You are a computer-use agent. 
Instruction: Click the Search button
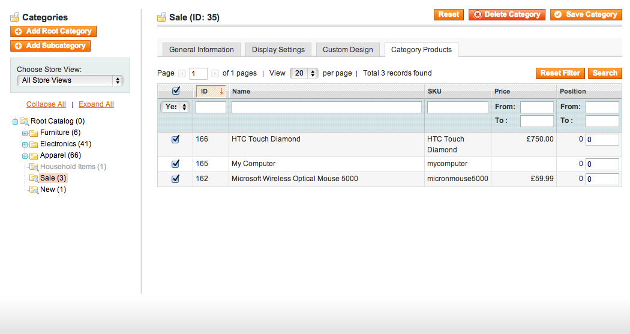coord(605,74)
